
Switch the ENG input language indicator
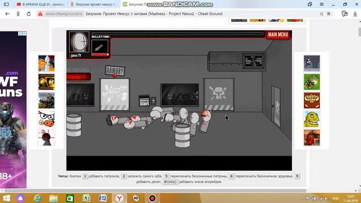pos(336,198)
